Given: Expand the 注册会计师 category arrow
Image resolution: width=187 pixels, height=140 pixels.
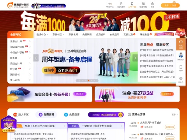Looking at the screenshot, I should [30, 41].
